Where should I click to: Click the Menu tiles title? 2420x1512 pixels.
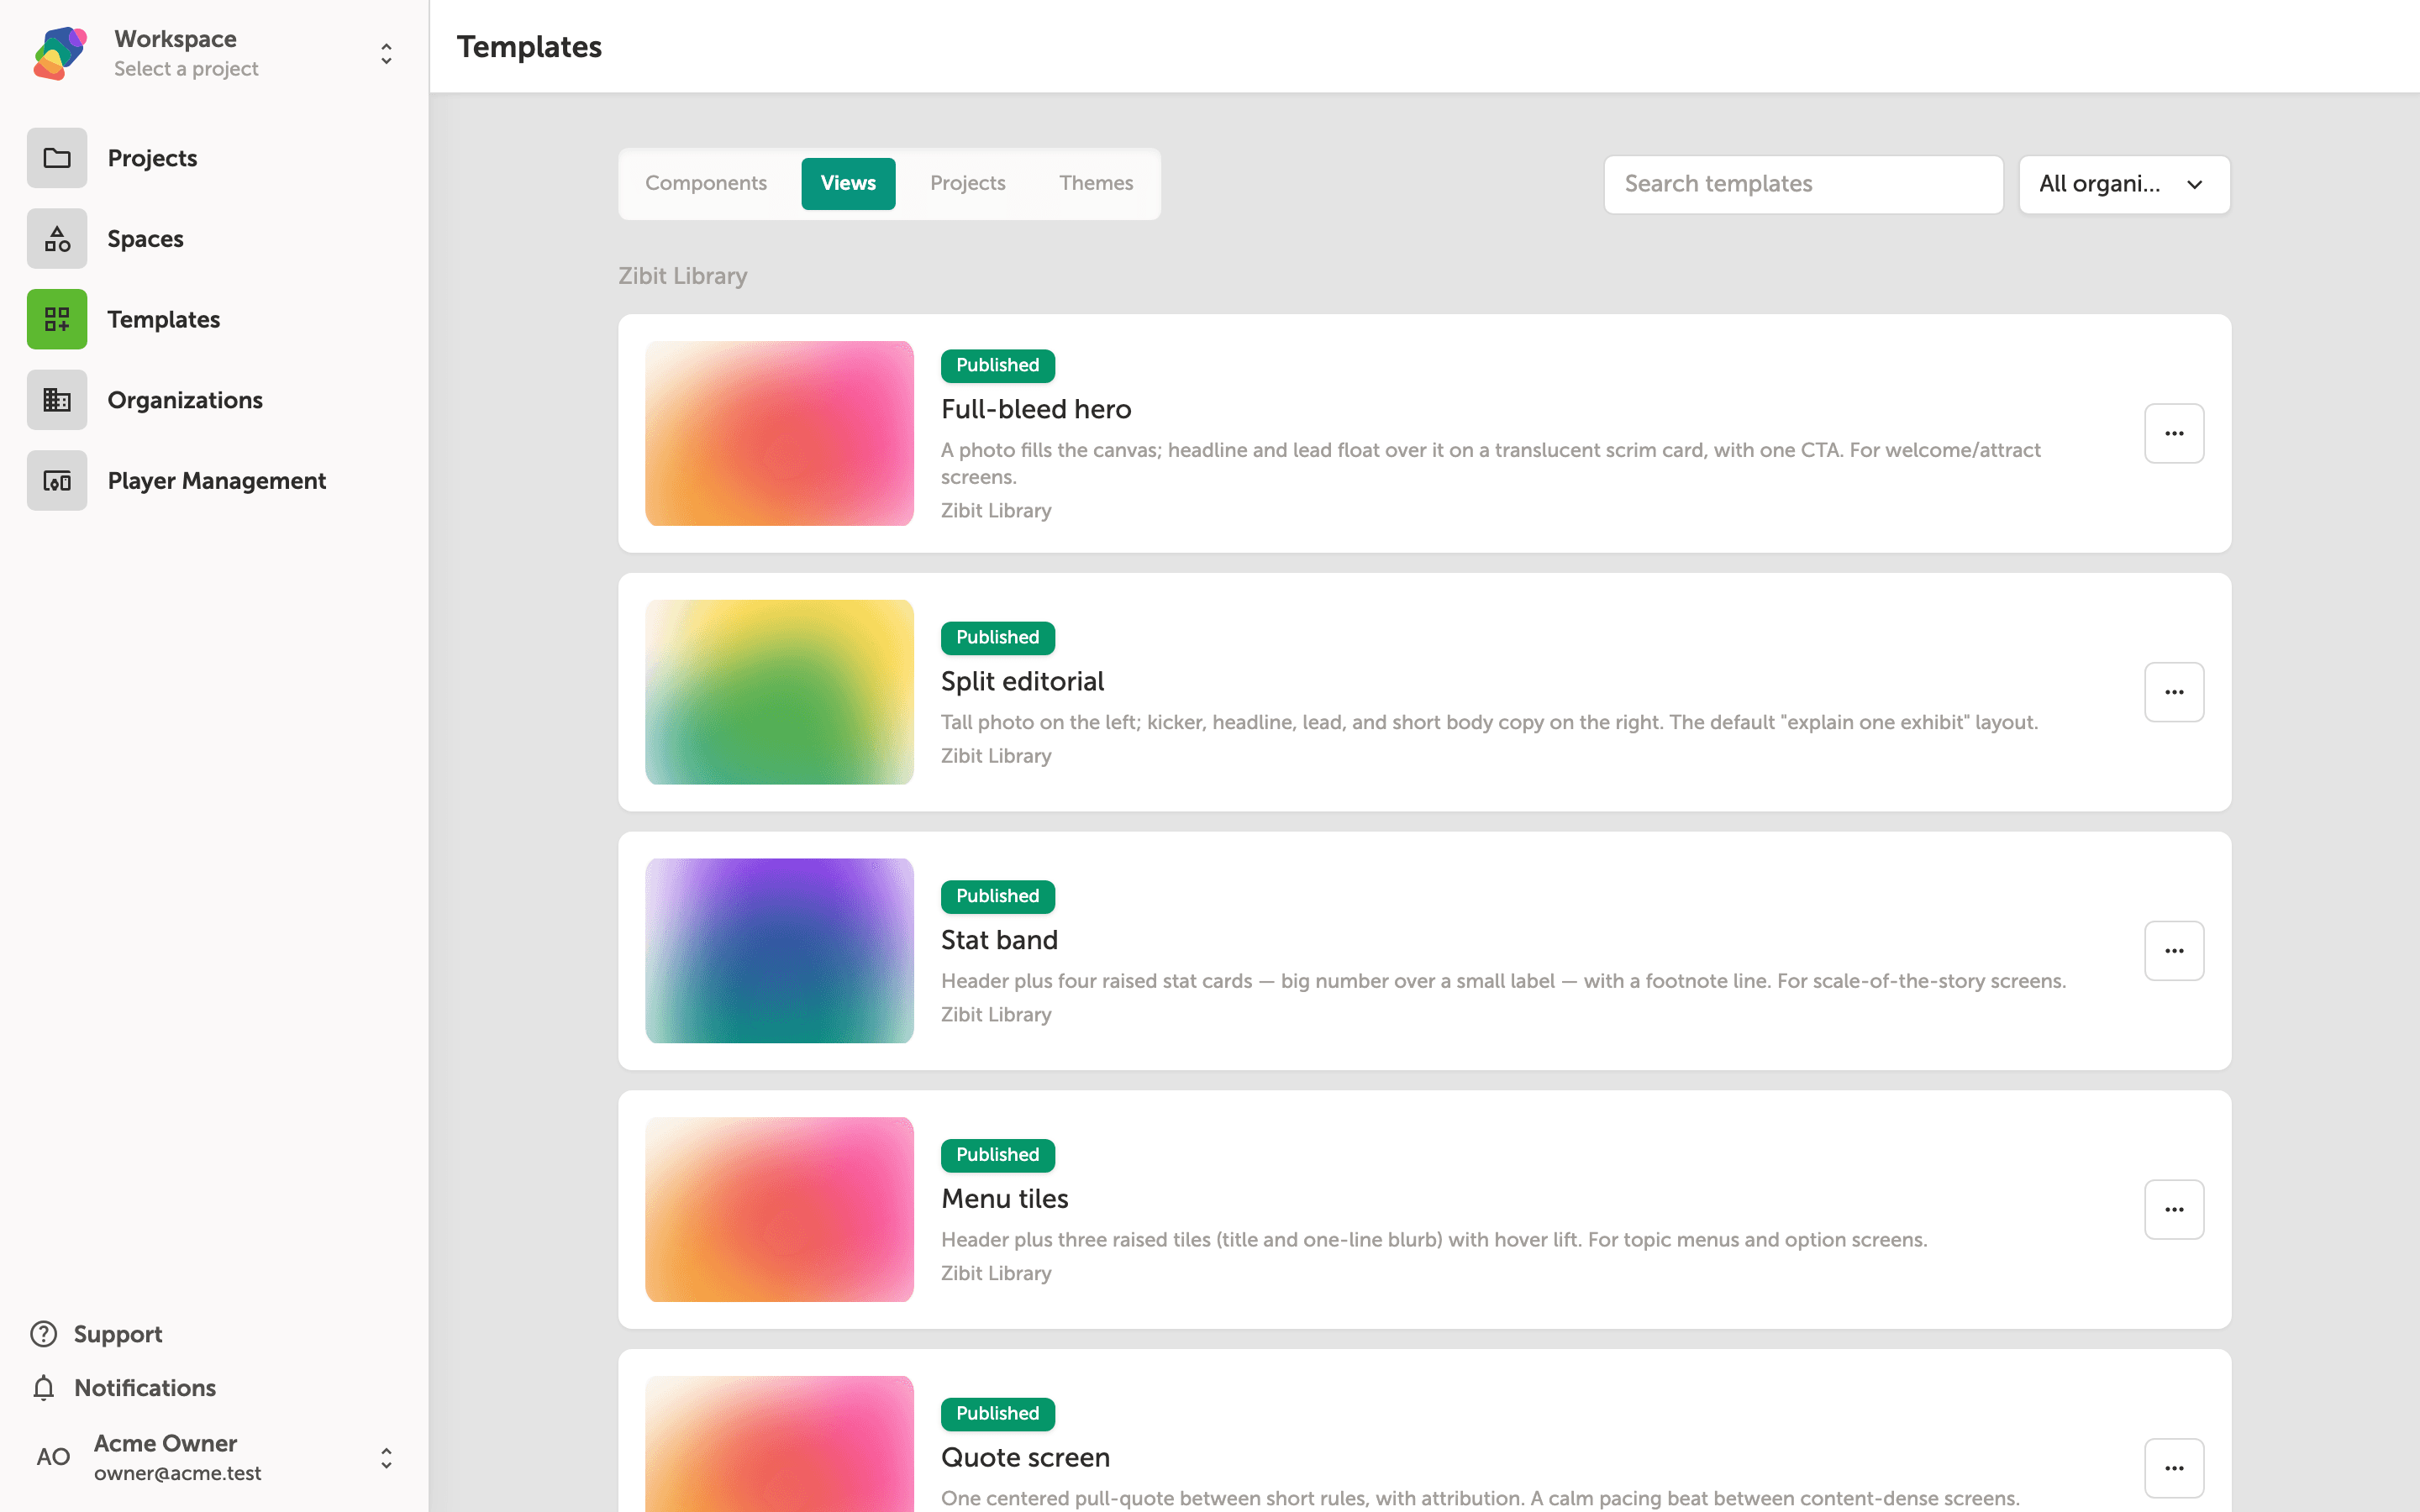pyautogui.click(x=1004, y=1198)
